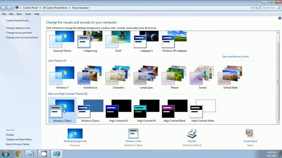Launch Google Chrome from taskbar
Screen dimensions: 282x158
point(18,154)
